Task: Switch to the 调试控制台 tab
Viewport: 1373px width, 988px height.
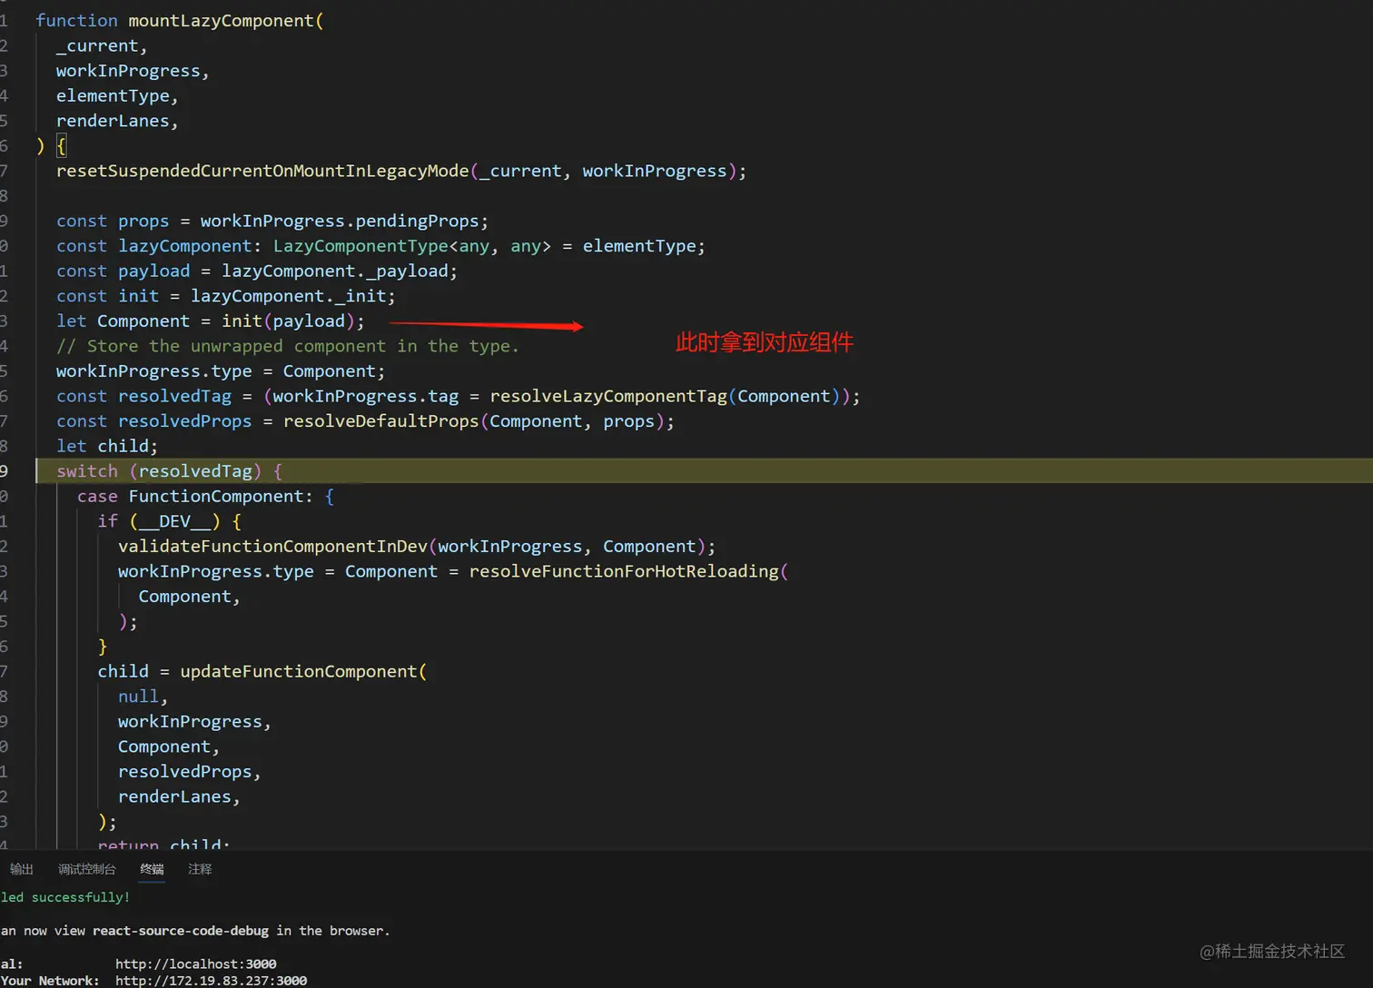Action: tap(87, 869)
